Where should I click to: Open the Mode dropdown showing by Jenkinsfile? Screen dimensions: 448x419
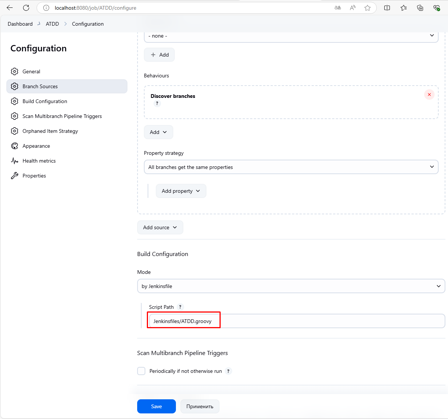(x=291, y=286)
